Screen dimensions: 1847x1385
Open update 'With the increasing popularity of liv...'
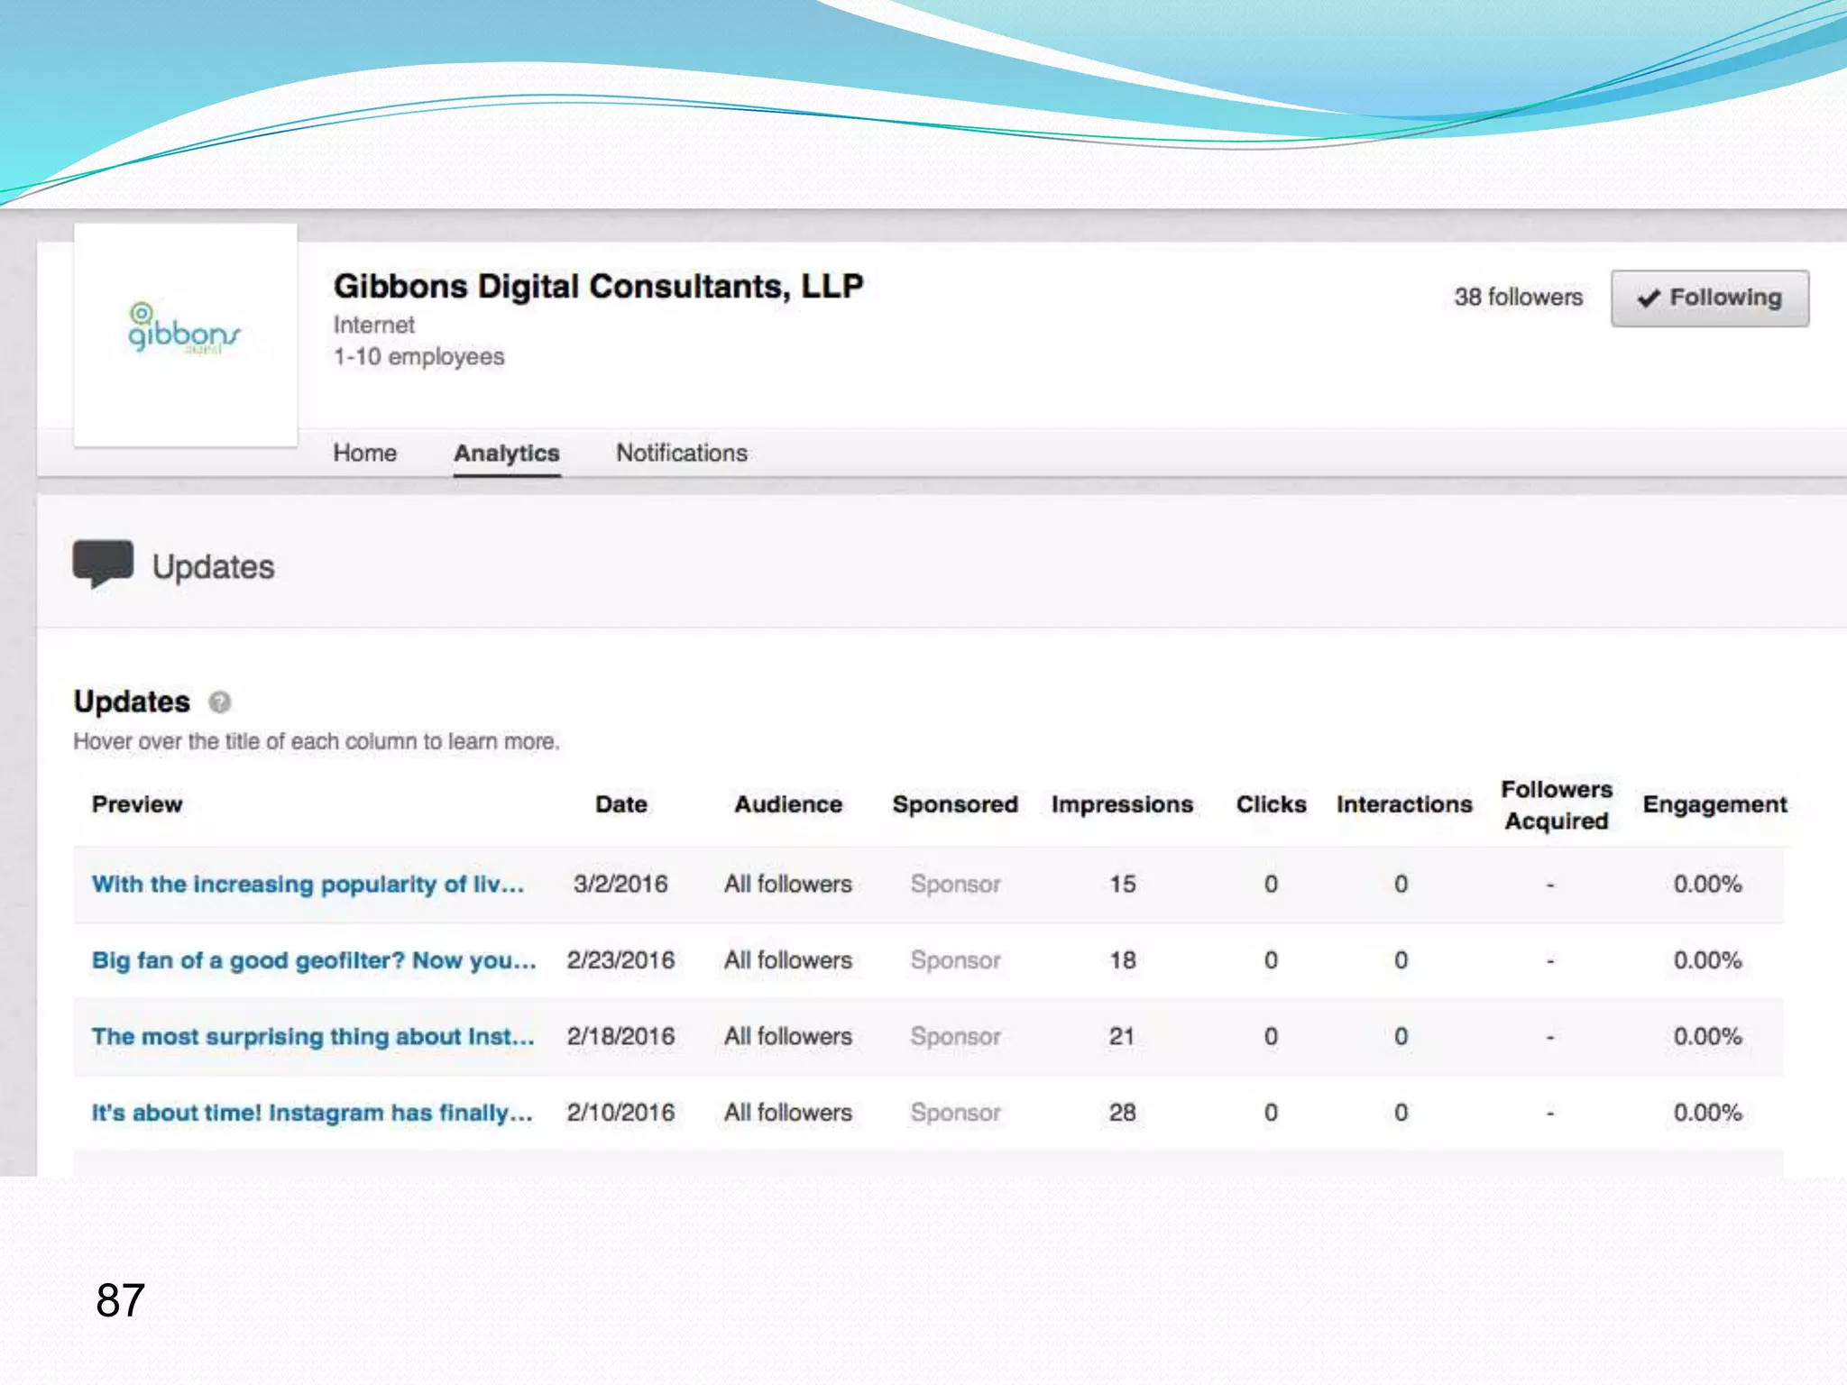[x=308, y=884]
